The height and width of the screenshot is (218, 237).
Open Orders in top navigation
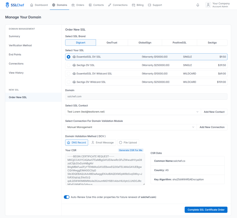coord(78,5)
